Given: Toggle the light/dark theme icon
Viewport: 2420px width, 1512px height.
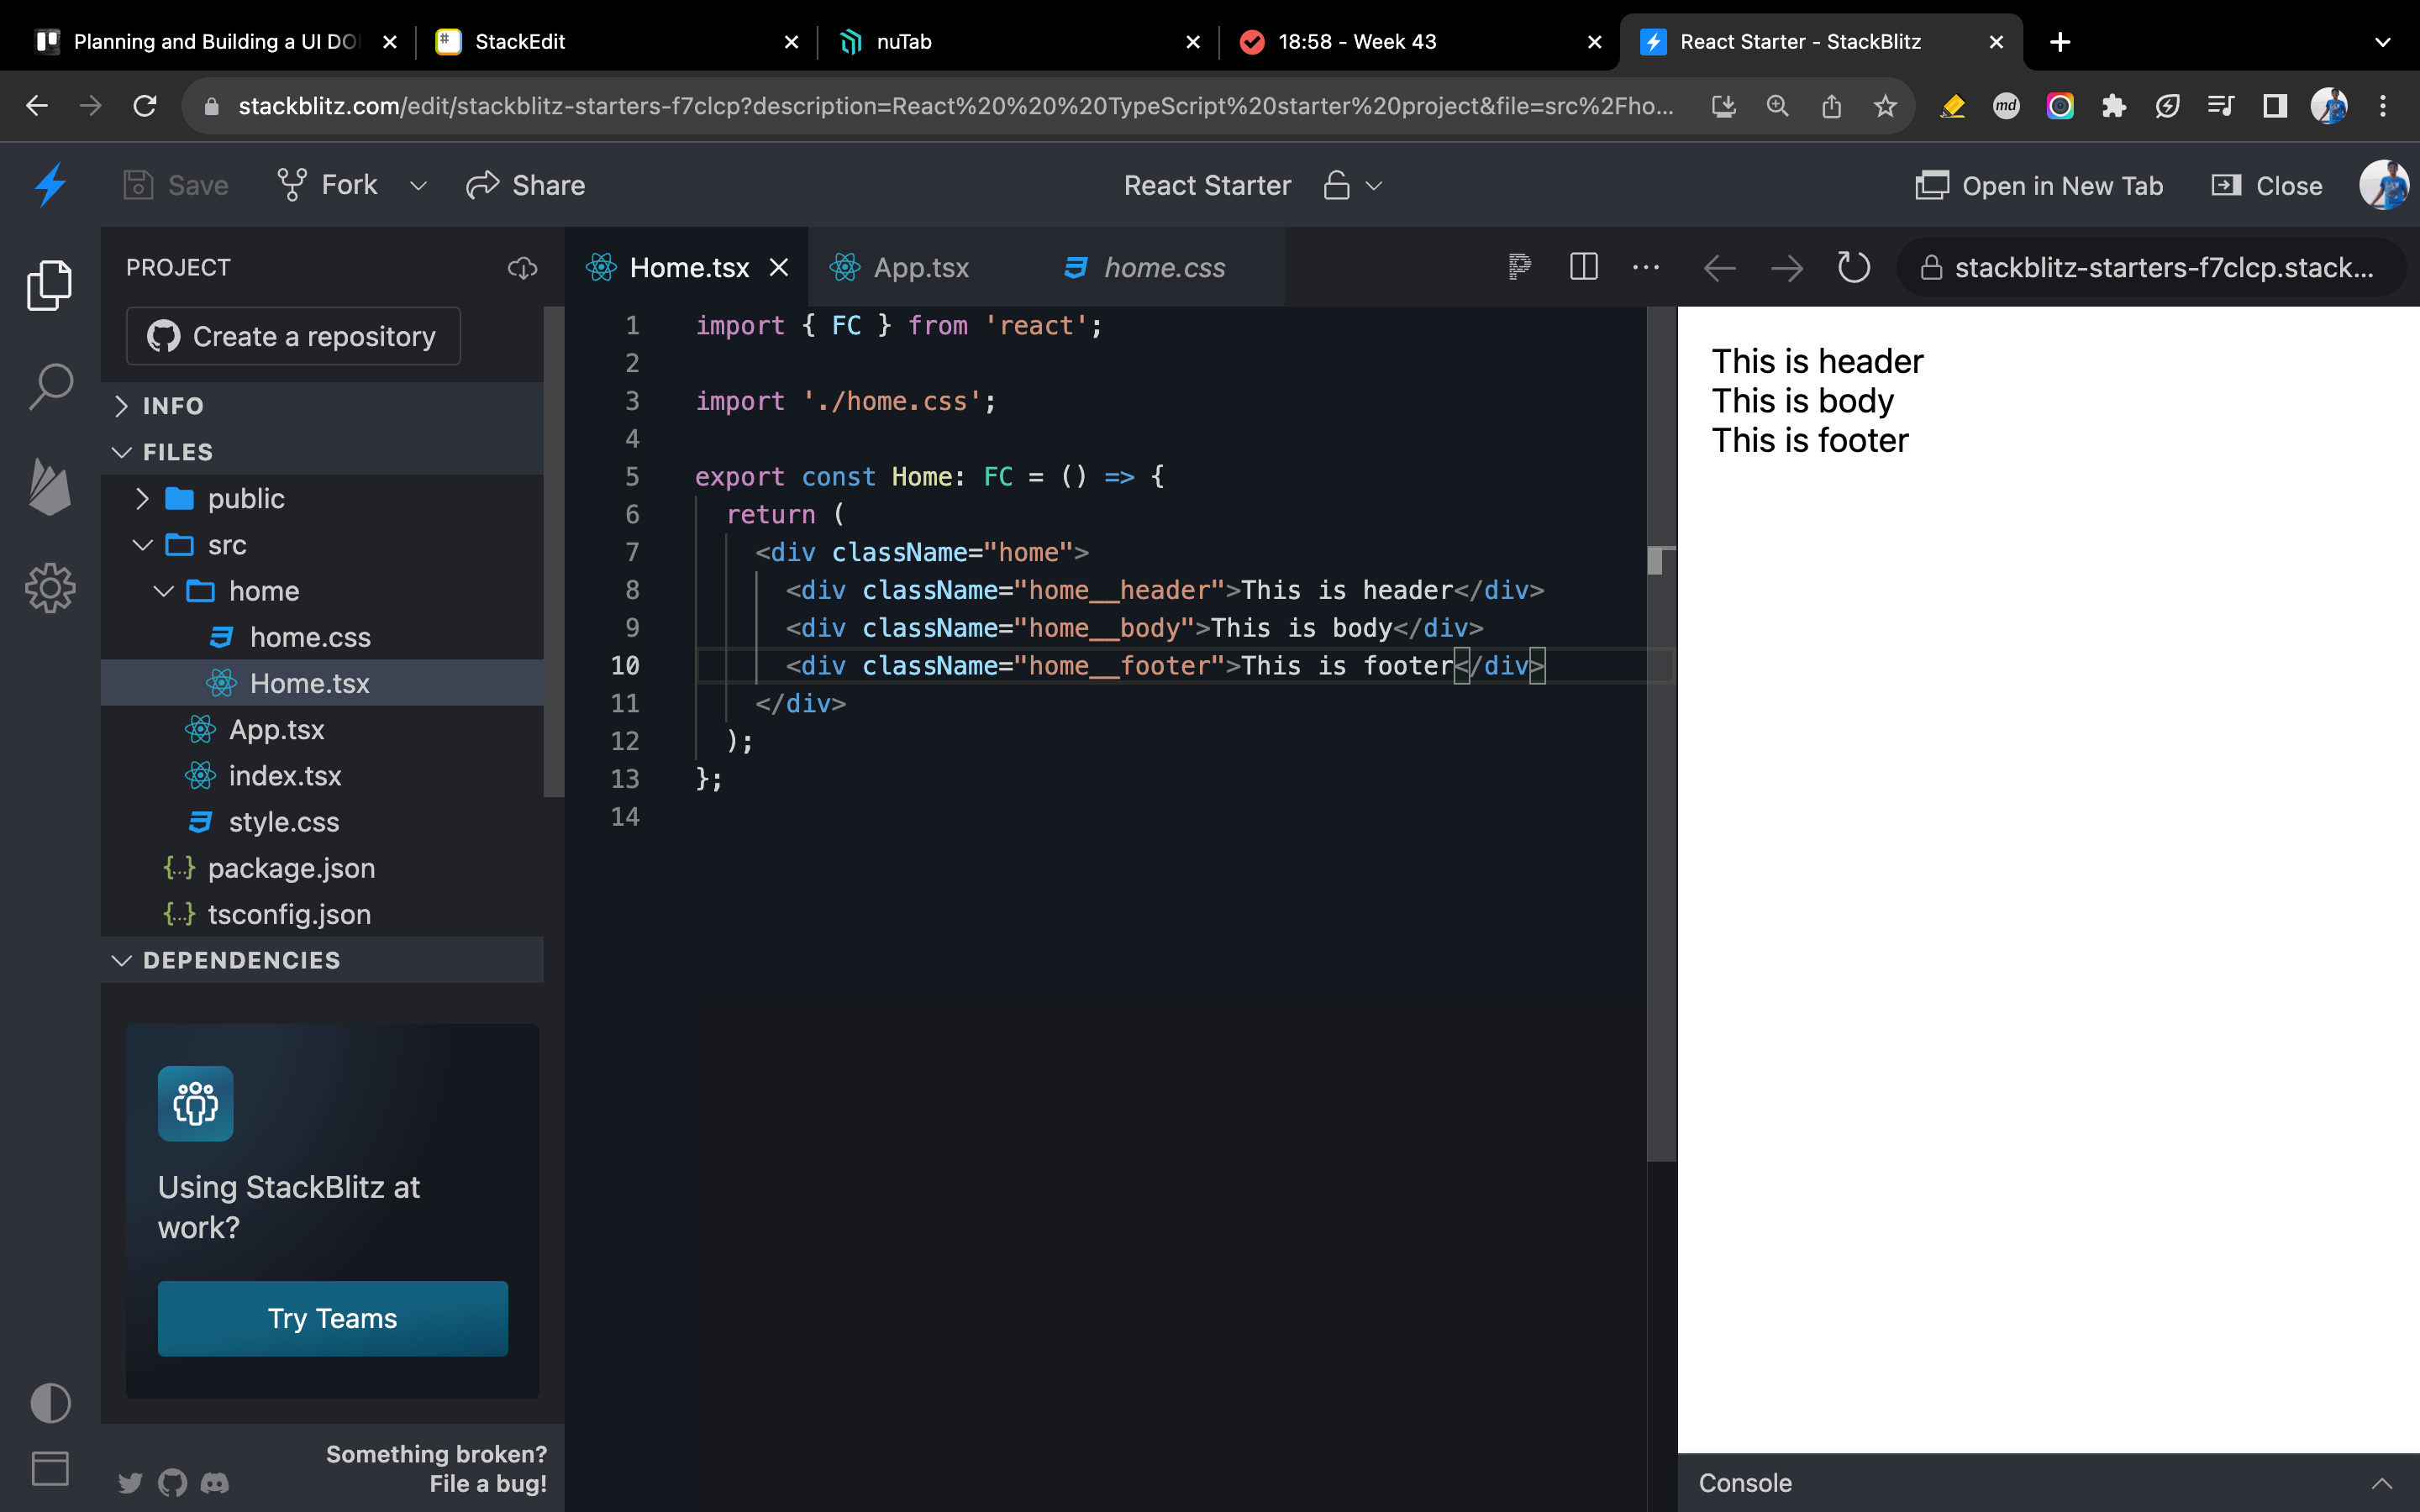Looking at the screenshot, I should coord(50,1402).
